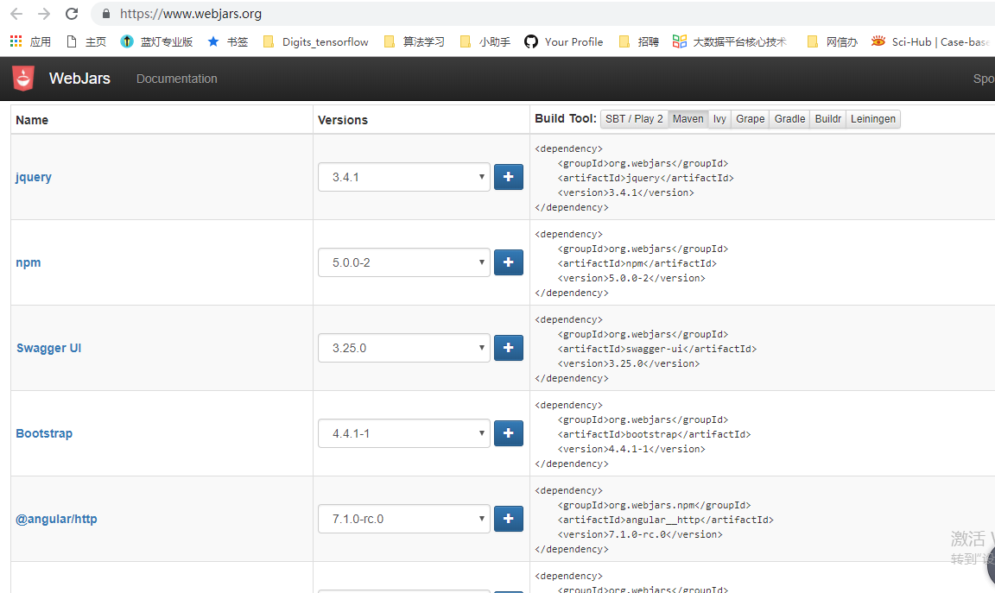Viewport: 995px width, 593px height.
Task: Select the Buildr build tool
Action: click(828, 118)
